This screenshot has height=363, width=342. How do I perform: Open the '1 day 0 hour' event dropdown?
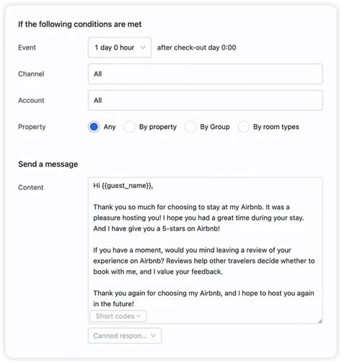tap(120, 48)
